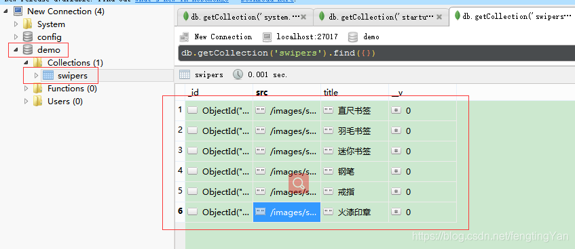575x249 pixels.
Task: Sort by the __v column header
Action: (422, 93)
